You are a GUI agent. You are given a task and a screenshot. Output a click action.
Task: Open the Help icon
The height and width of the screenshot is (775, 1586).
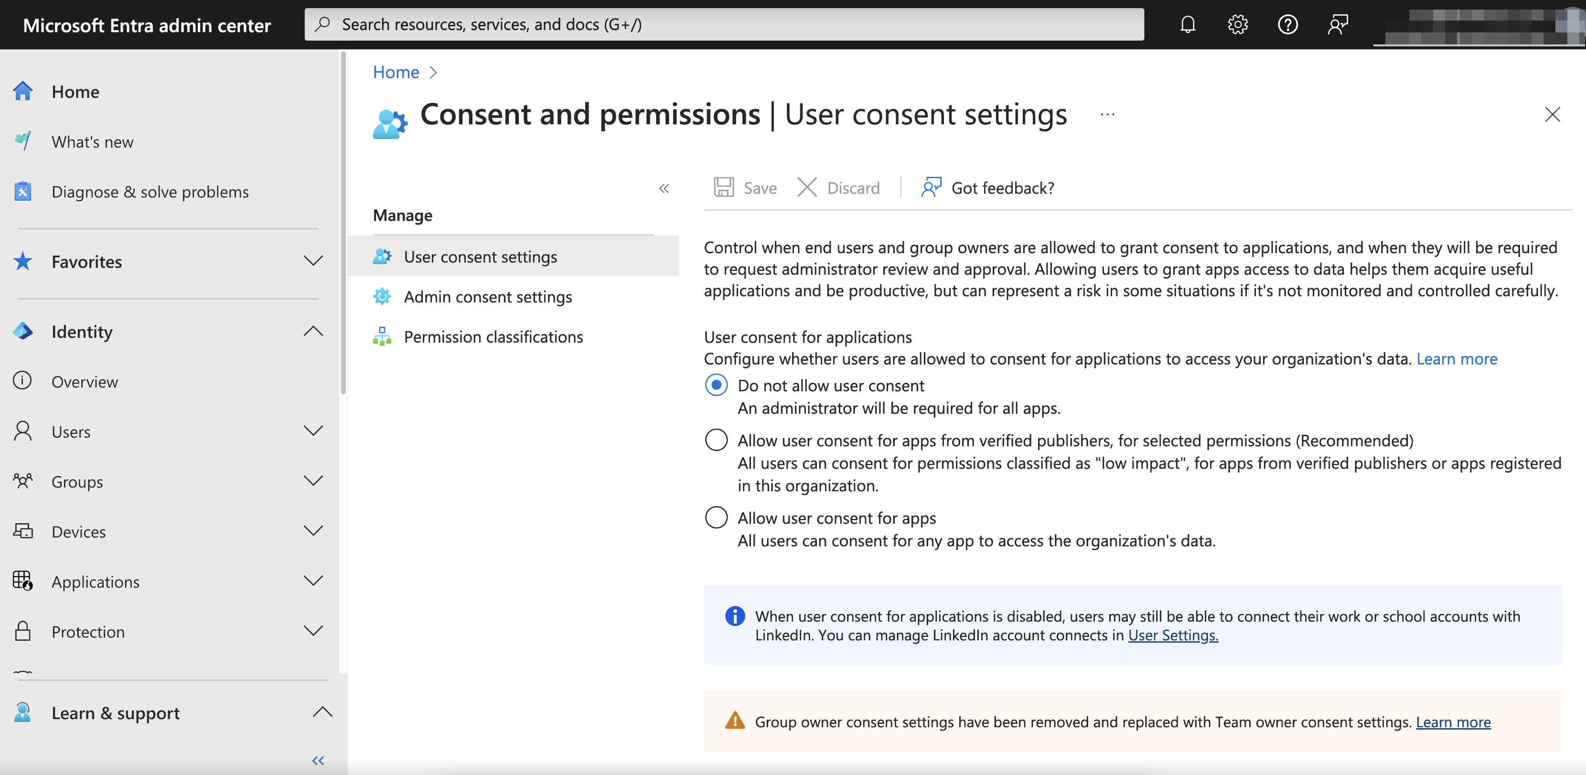pyautogui.click(x=1287, y=25)
